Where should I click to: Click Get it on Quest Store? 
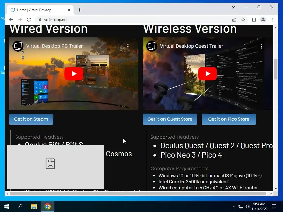[x=170, y=119]
